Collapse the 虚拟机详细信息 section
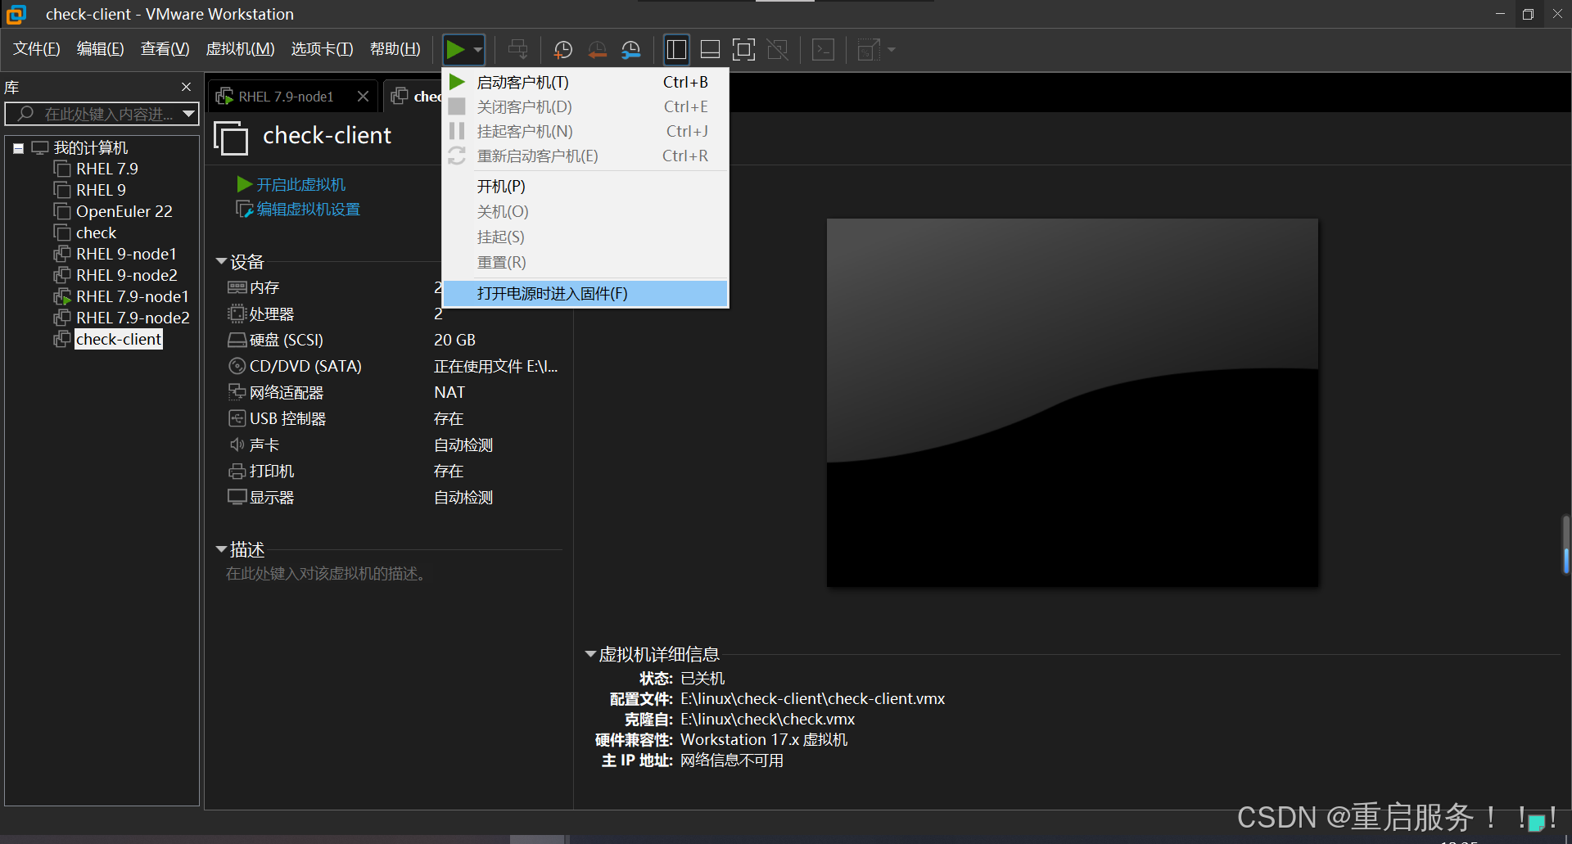Viewport: 1572px width, 844px height. [x=590, y=654]
